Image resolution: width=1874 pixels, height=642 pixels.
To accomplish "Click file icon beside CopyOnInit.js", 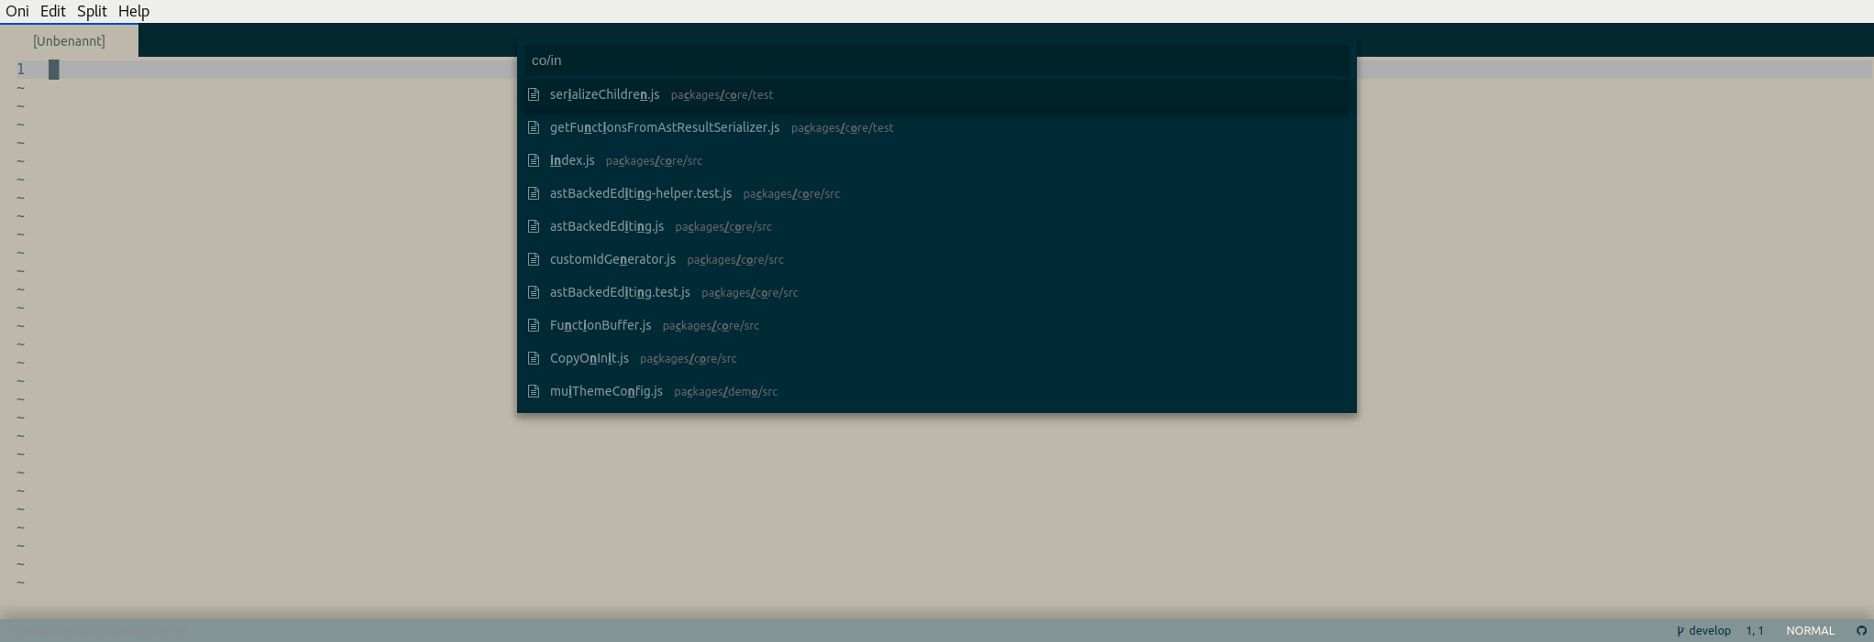I will [x=534, y=358].
